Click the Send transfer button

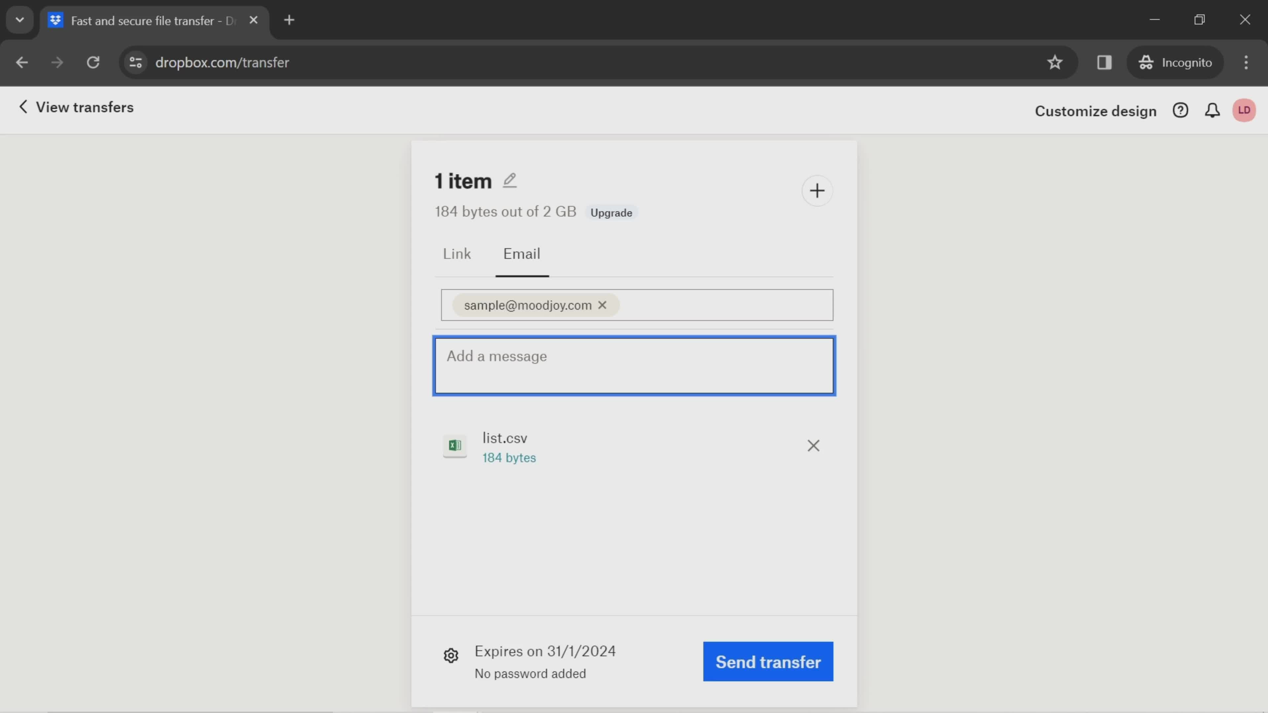click(x=768, y=662)
